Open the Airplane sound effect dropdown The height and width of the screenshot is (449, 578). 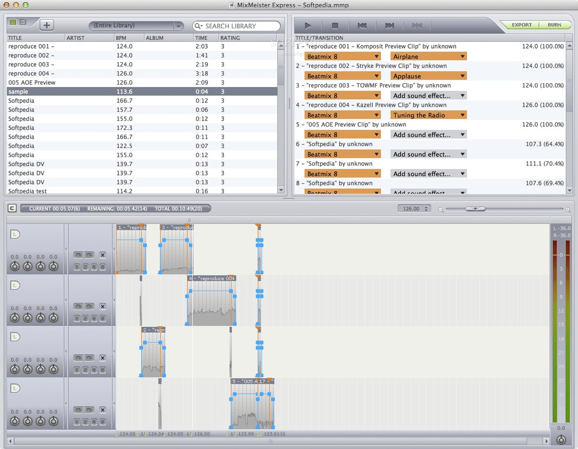point(428,56)
